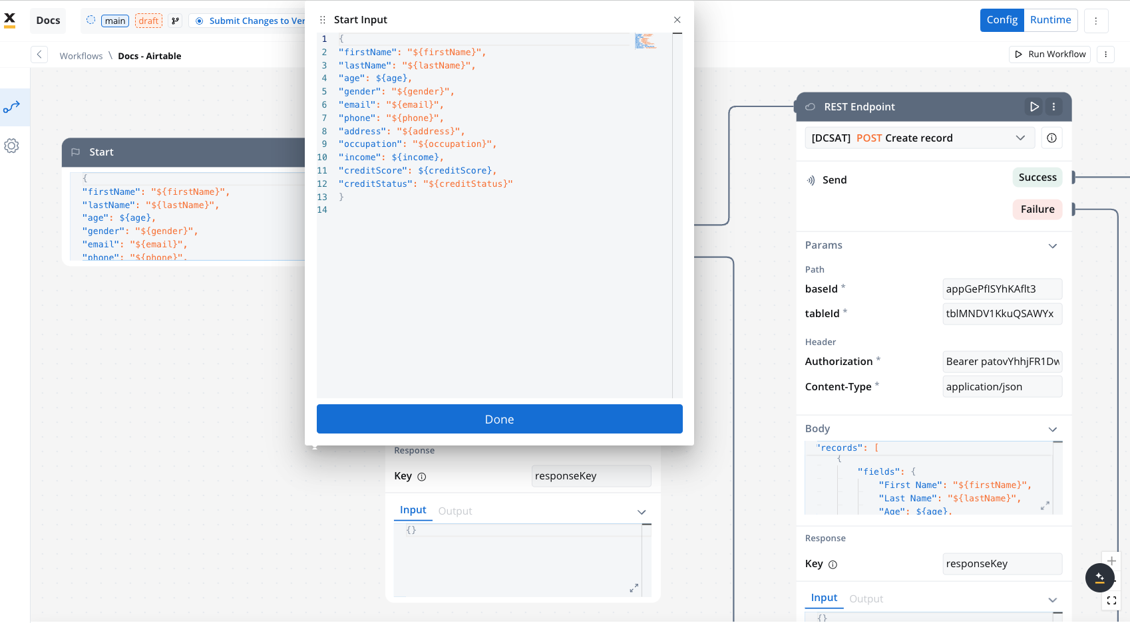Collapse the REST Endpoint Input/Output section

click(x=1053, y=600)
